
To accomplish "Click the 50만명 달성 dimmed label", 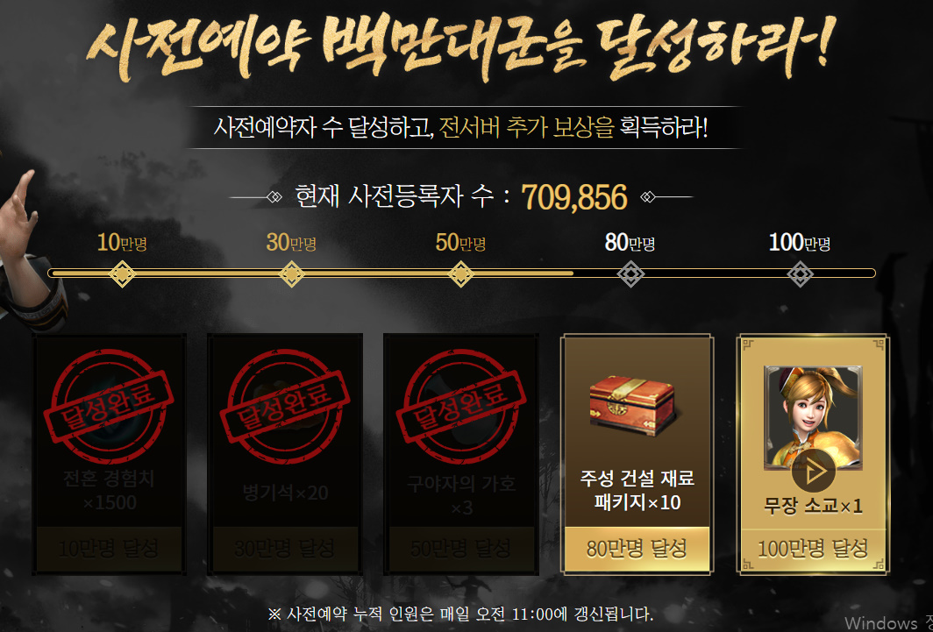I will tap(460, 549).
